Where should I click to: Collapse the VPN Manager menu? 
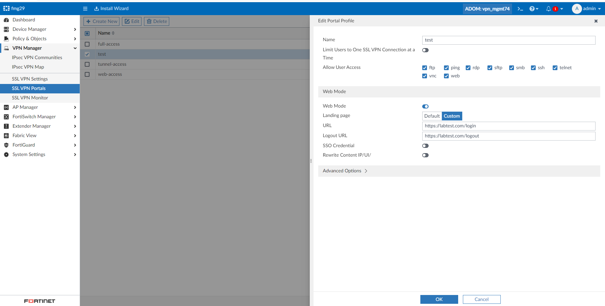[x=75, y=48]
